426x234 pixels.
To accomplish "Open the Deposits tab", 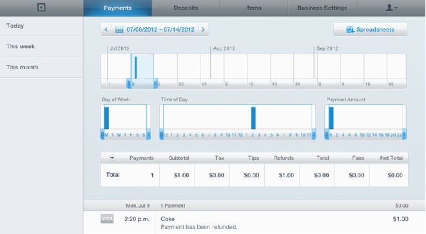I will pyautogui.click(x=186, y=8).
